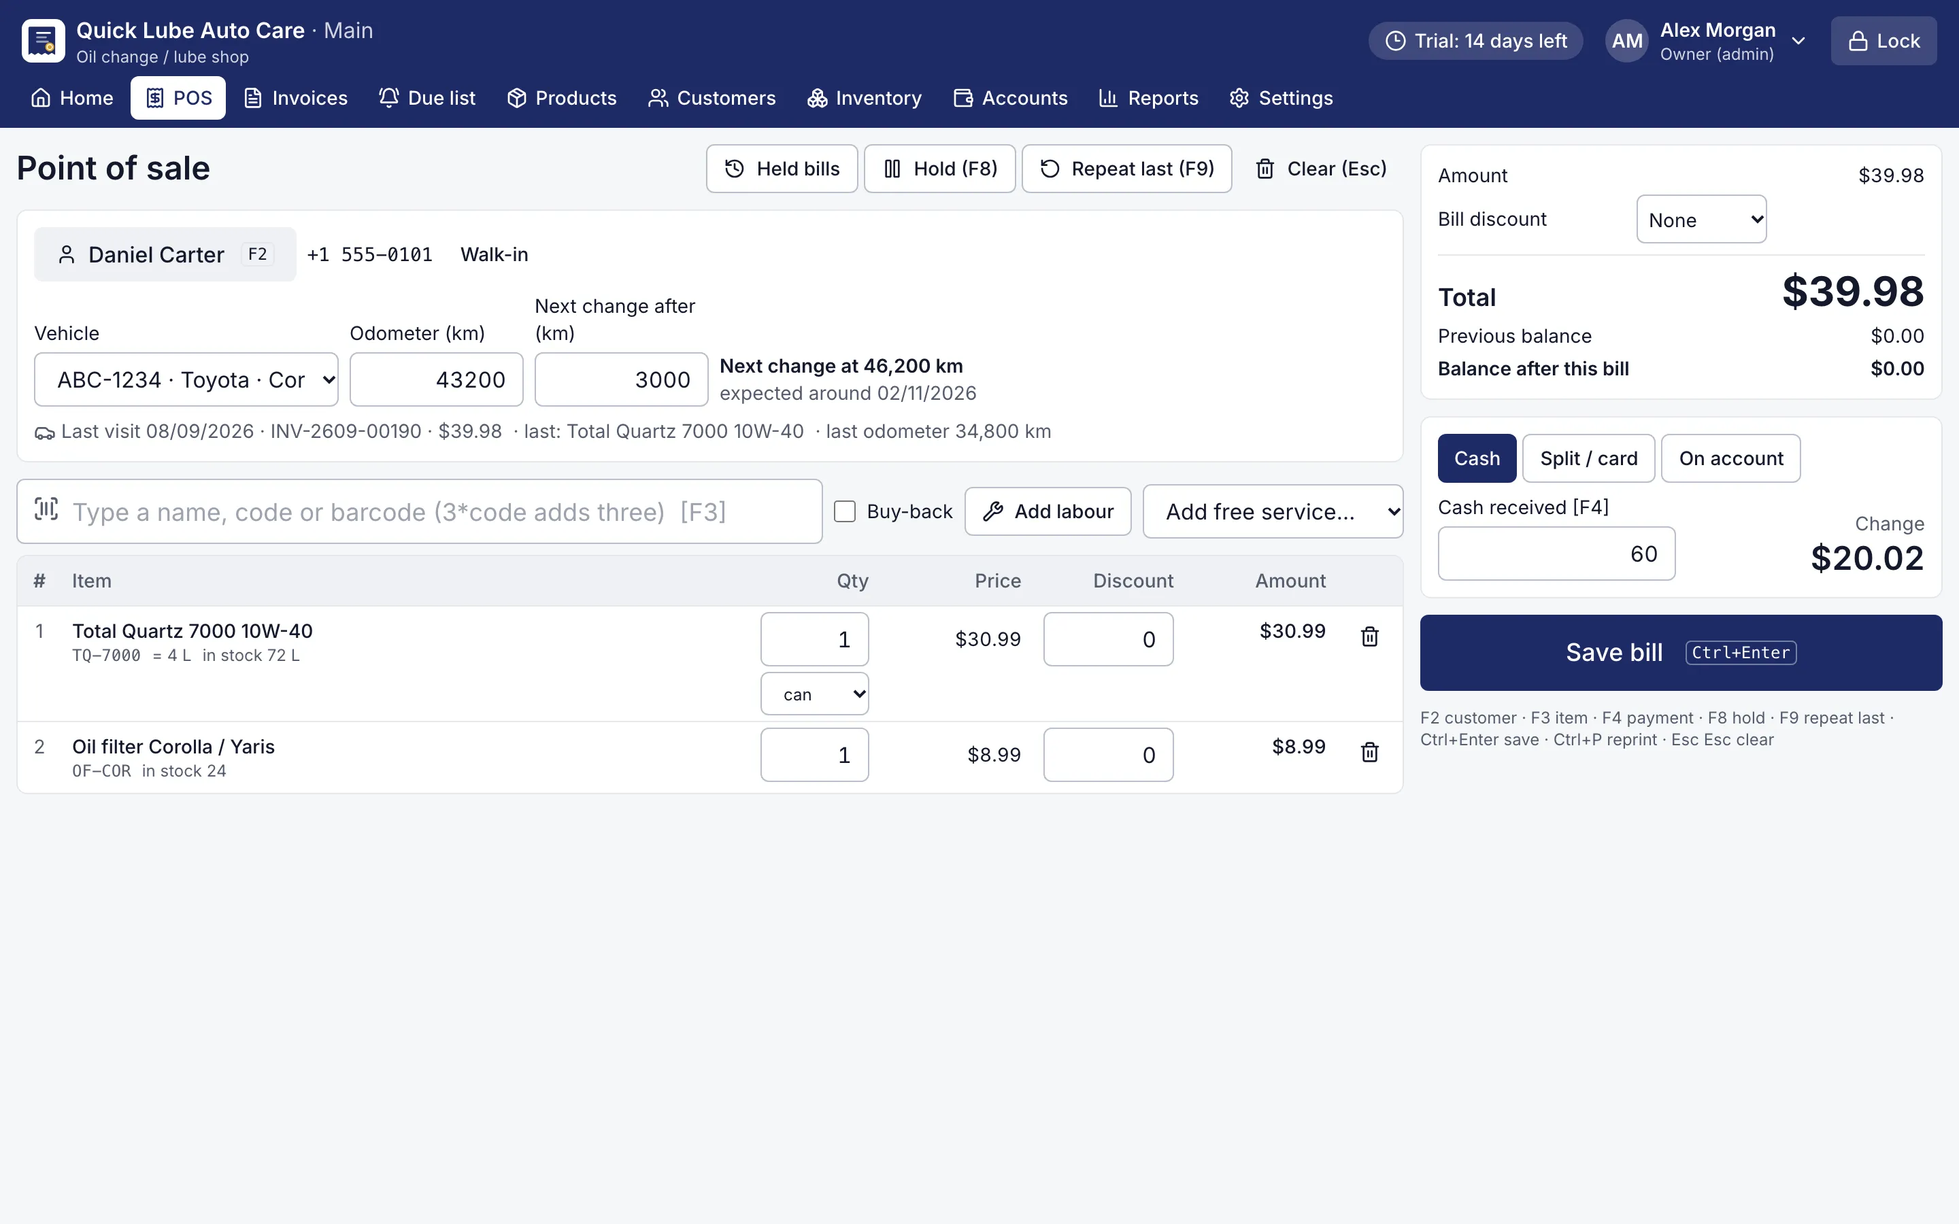The width and height of the screenshot is (1959, 1224).
Task: View the Reports page
Action: pos(1149,98)
